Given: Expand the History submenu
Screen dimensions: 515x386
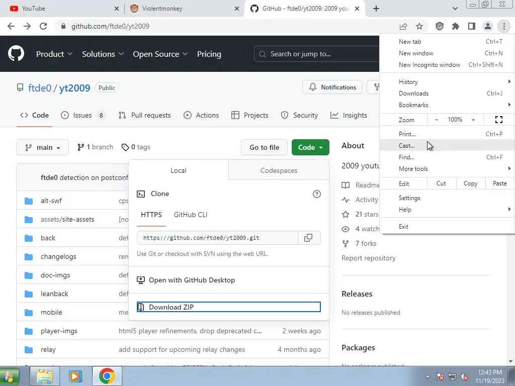Looking at the screenshot, I should point(447,82).
